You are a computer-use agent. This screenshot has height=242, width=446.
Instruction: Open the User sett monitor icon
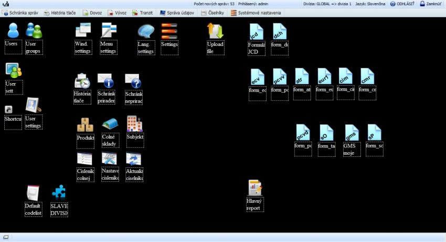pyautogui.click(x=13, y=71)
